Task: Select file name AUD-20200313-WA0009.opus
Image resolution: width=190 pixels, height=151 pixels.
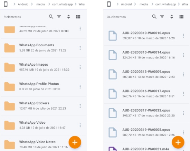Action: coord(146,72)
